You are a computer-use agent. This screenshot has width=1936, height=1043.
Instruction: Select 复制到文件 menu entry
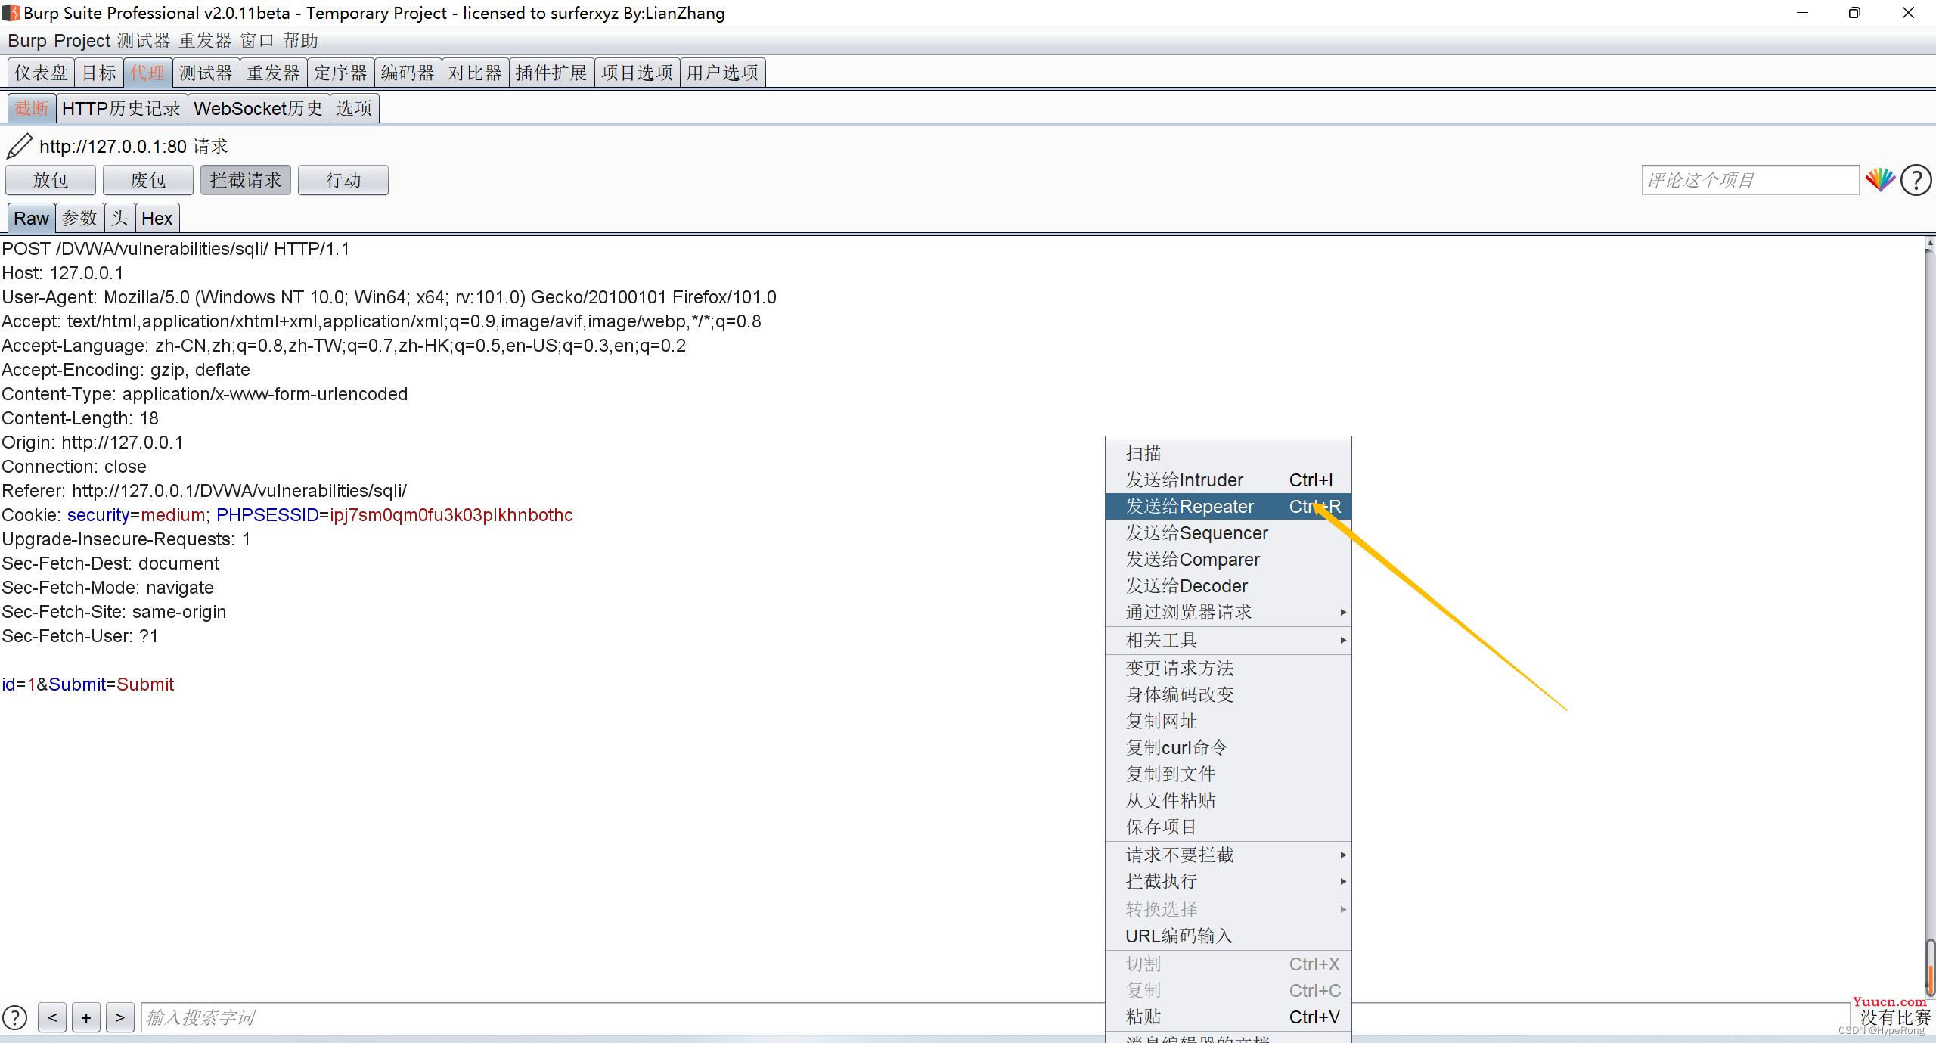pos(1228,774)
